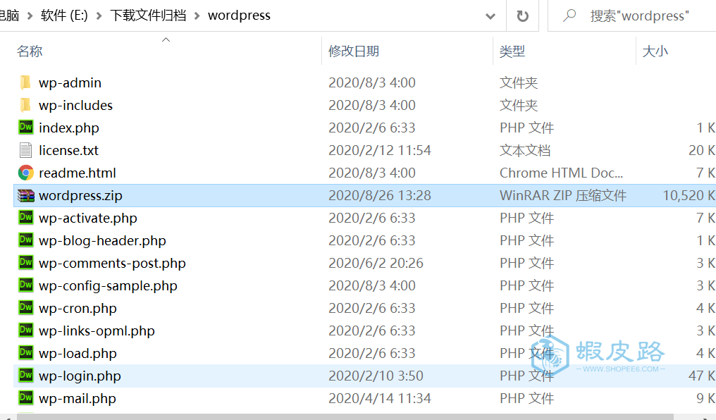Click the wp-login.php file icon
The height and width of the screenshot is (420, 716).
[26, 376]
